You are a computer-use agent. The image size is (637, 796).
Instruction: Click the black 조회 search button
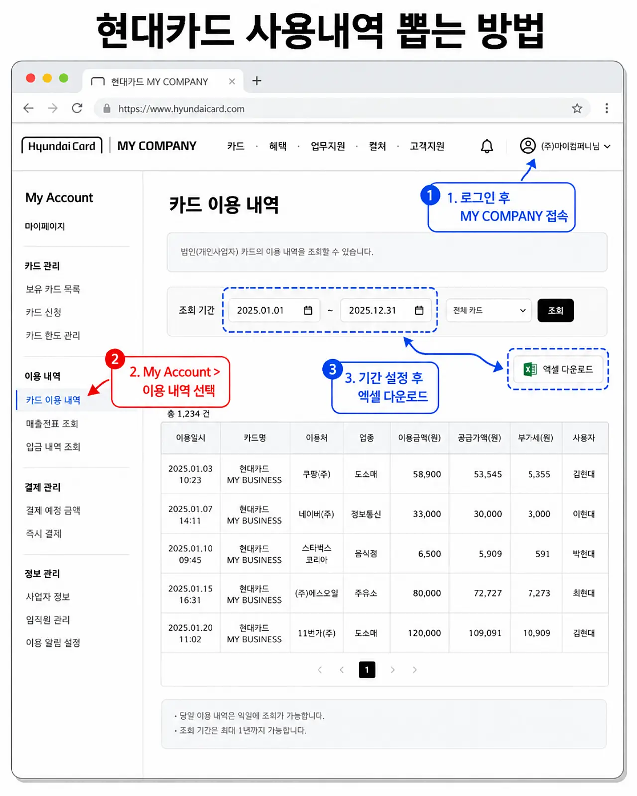point(555,310)
